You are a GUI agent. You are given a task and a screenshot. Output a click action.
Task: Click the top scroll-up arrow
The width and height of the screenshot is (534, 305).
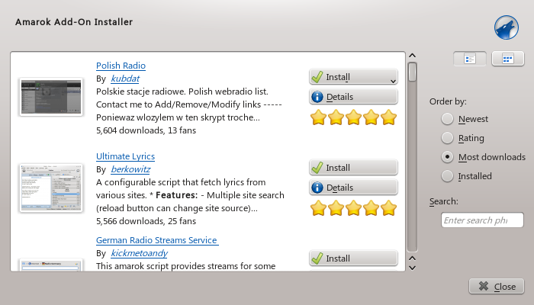[412, 56]
